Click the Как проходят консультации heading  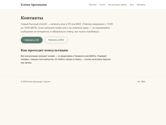pyautogui.click(x=44, y=50)
